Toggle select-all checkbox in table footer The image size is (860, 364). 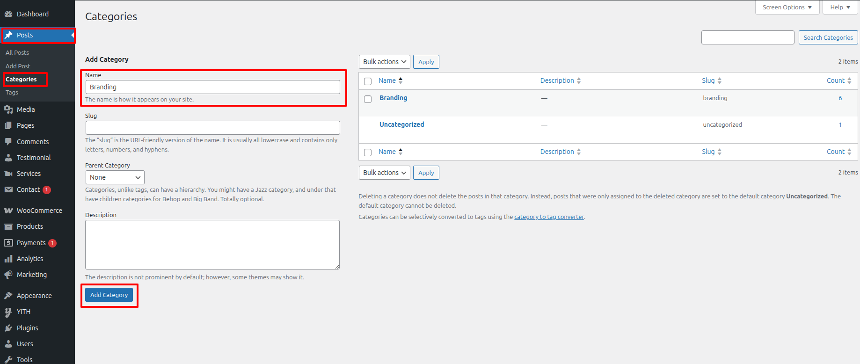(368, 153)
